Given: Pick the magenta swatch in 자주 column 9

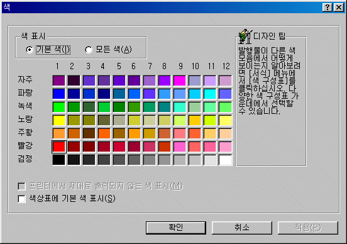Looking at the screenshot, I should 180,80.
